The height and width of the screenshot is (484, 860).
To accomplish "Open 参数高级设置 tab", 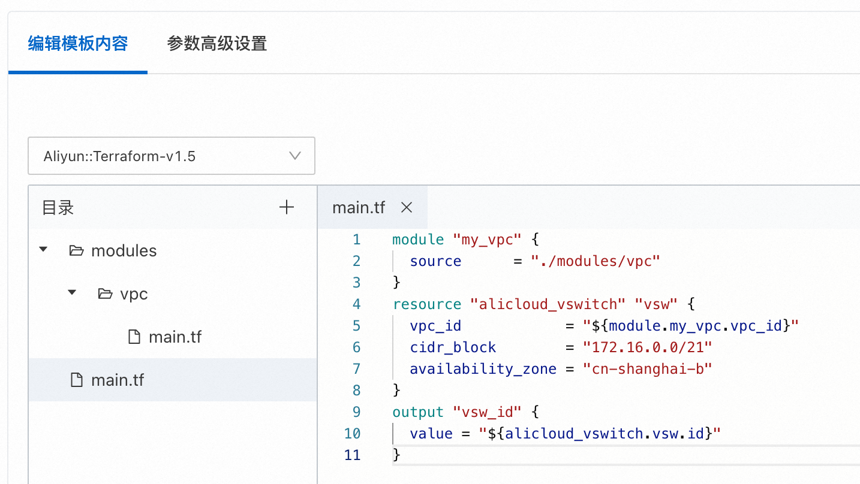I will click(x=217, y=44).
